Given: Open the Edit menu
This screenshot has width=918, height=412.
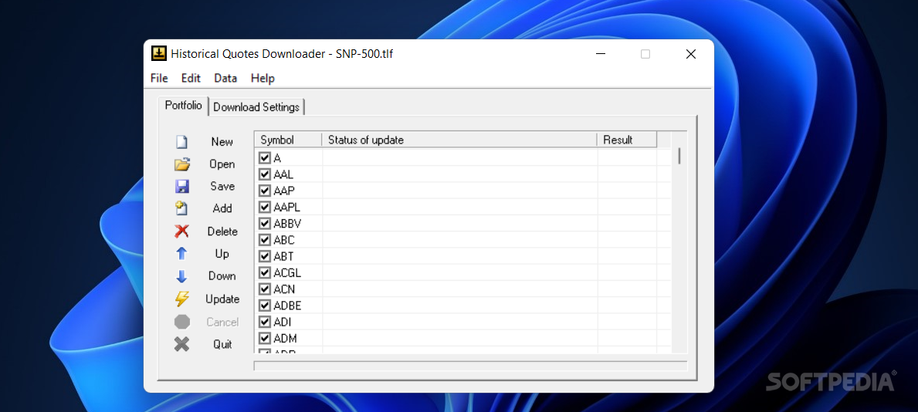Looking at the screenshot, I should tap(191, 79).
